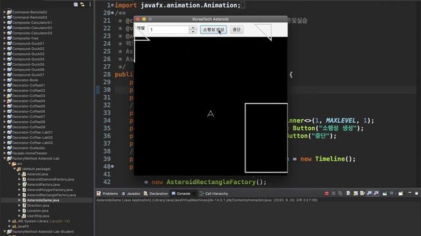Select the FactoryMethod-Asteroid-Lab-Student project
This screenshot has width=421, height=236.
[x=43, y=231]
